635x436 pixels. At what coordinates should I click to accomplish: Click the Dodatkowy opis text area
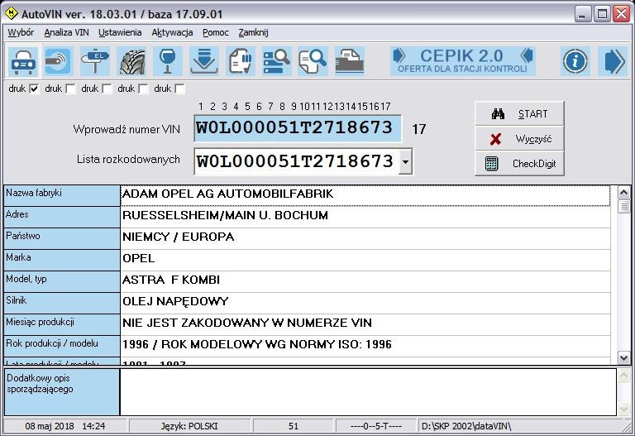[368, 392]
